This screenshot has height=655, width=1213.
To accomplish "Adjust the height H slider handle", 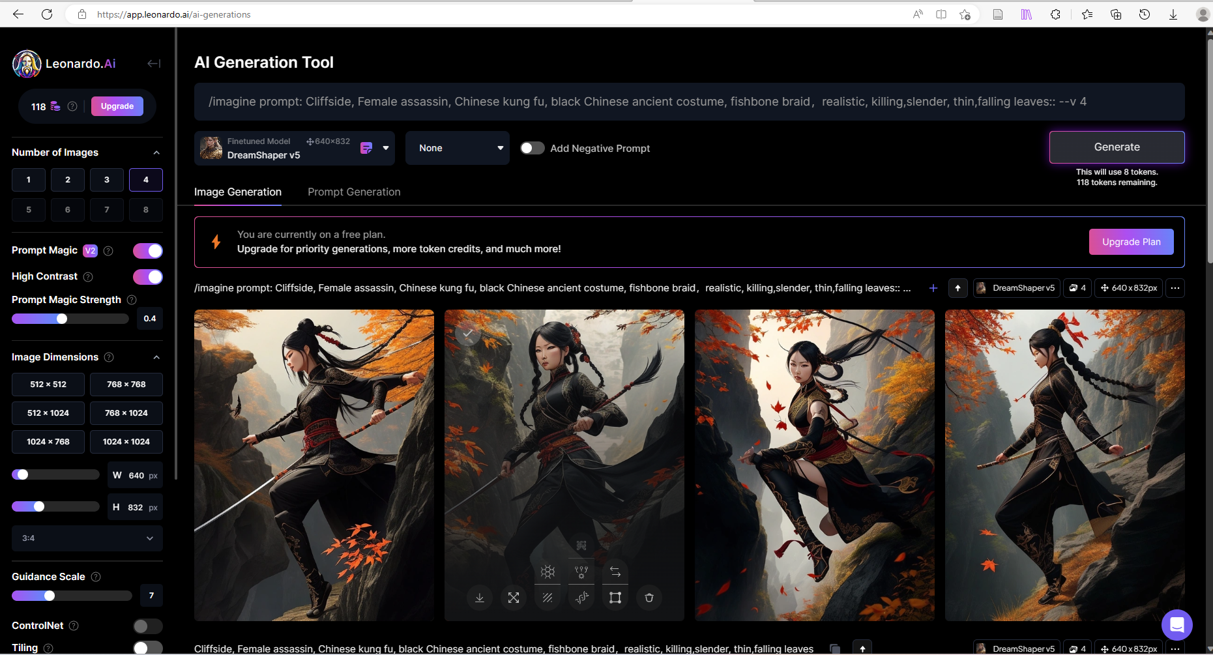I will pos(39,506).
